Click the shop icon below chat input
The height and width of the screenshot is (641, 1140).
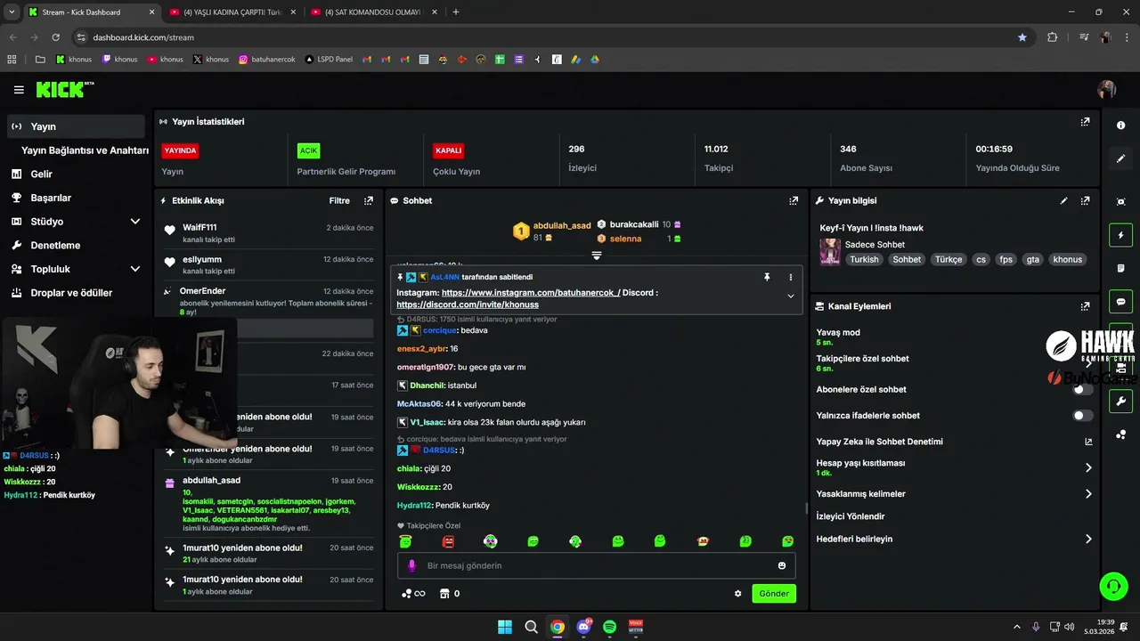point(444,594)
